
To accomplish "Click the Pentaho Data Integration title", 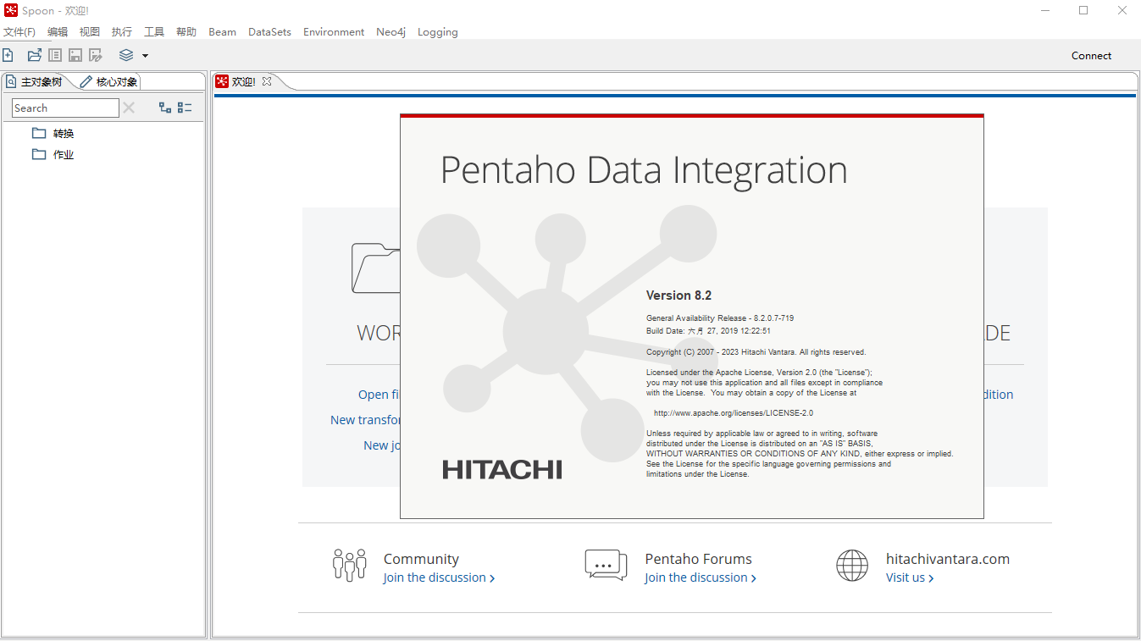I will pyautogui.click(x=644, y=169).
